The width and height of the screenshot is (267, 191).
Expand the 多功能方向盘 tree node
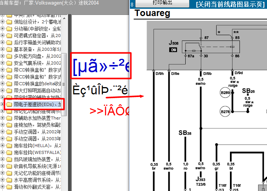2,56
